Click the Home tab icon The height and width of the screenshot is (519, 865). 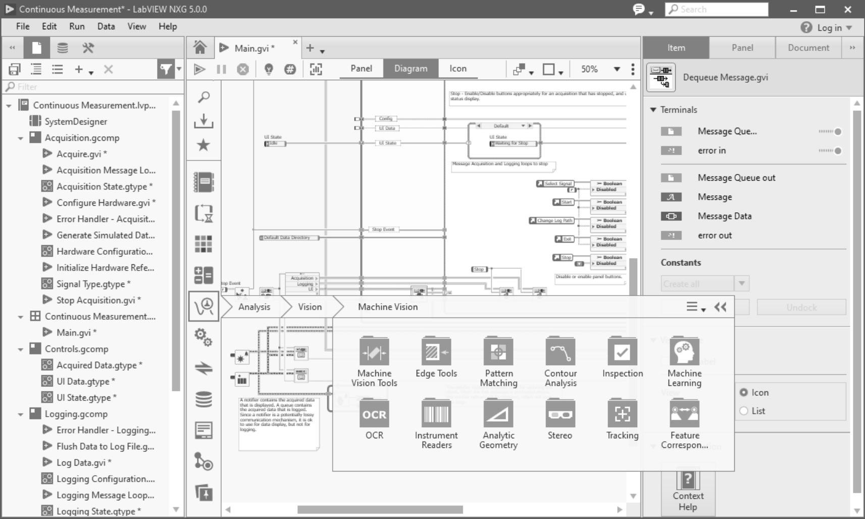(x=200, y=48)
